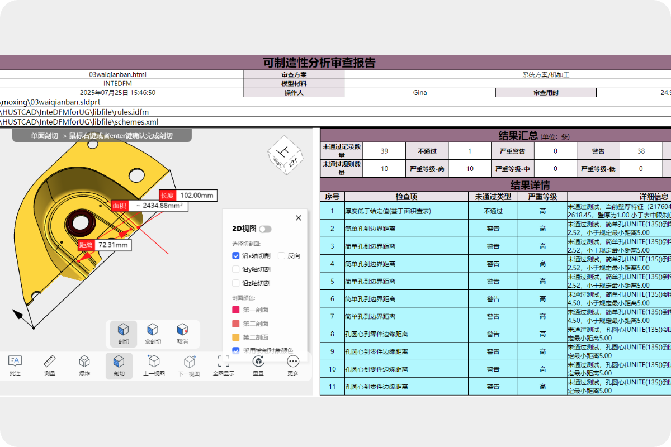The image size is (671, 447).
Task: Select row 1 厚度低于给定值 check item
Action: 388,211
